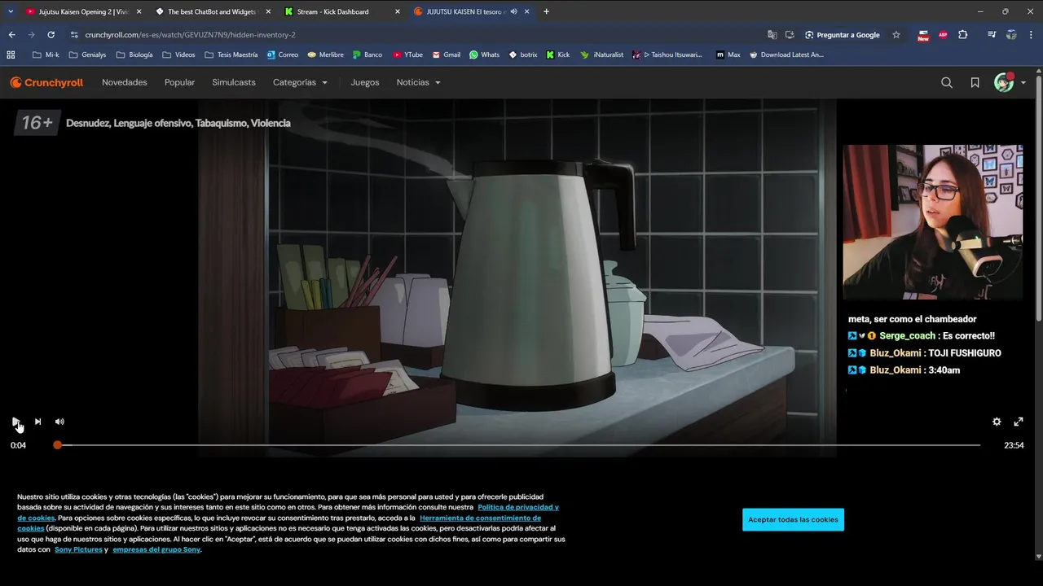Open Tesis Maestría bookmark folder
The height and width of the screenshot is (586, 1043).
point(231,55)
